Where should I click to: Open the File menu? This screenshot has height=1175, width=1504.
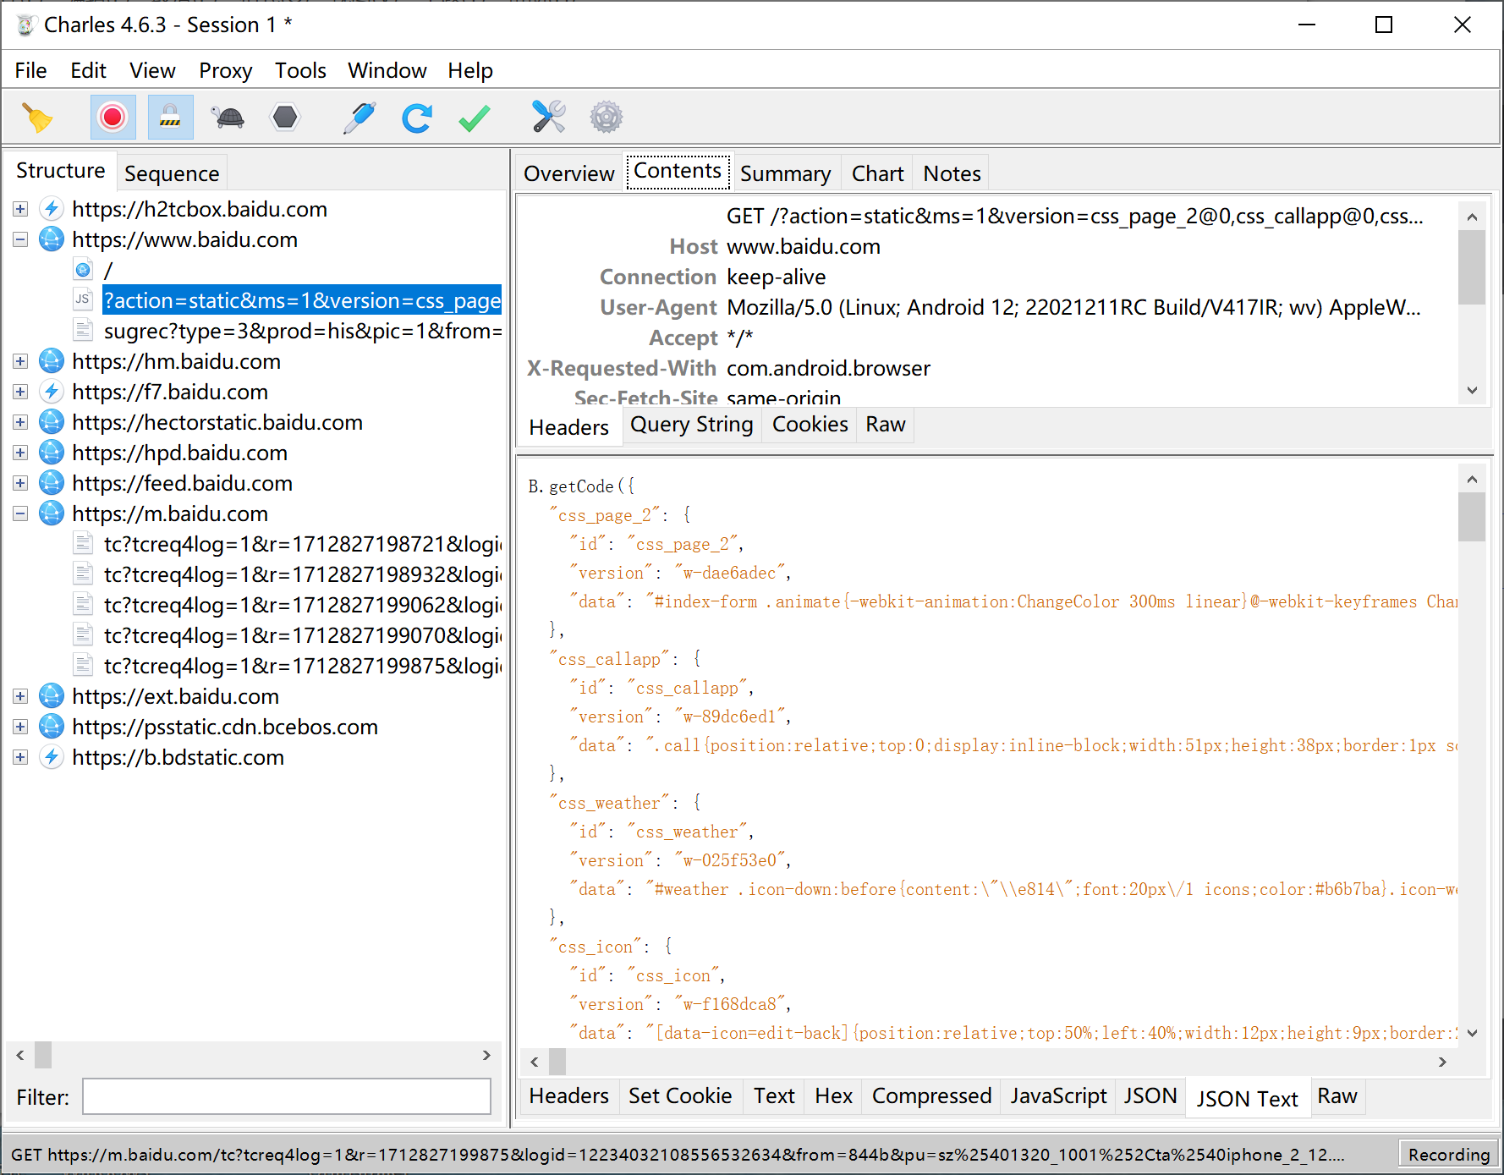tap(30, 70)
